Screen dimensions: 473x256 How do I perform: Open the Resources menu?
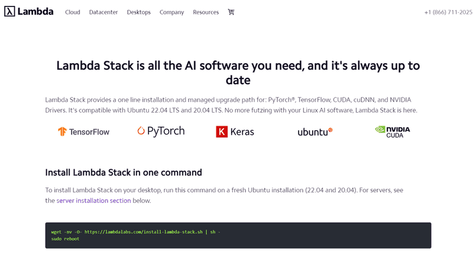[x=206, y=12]
